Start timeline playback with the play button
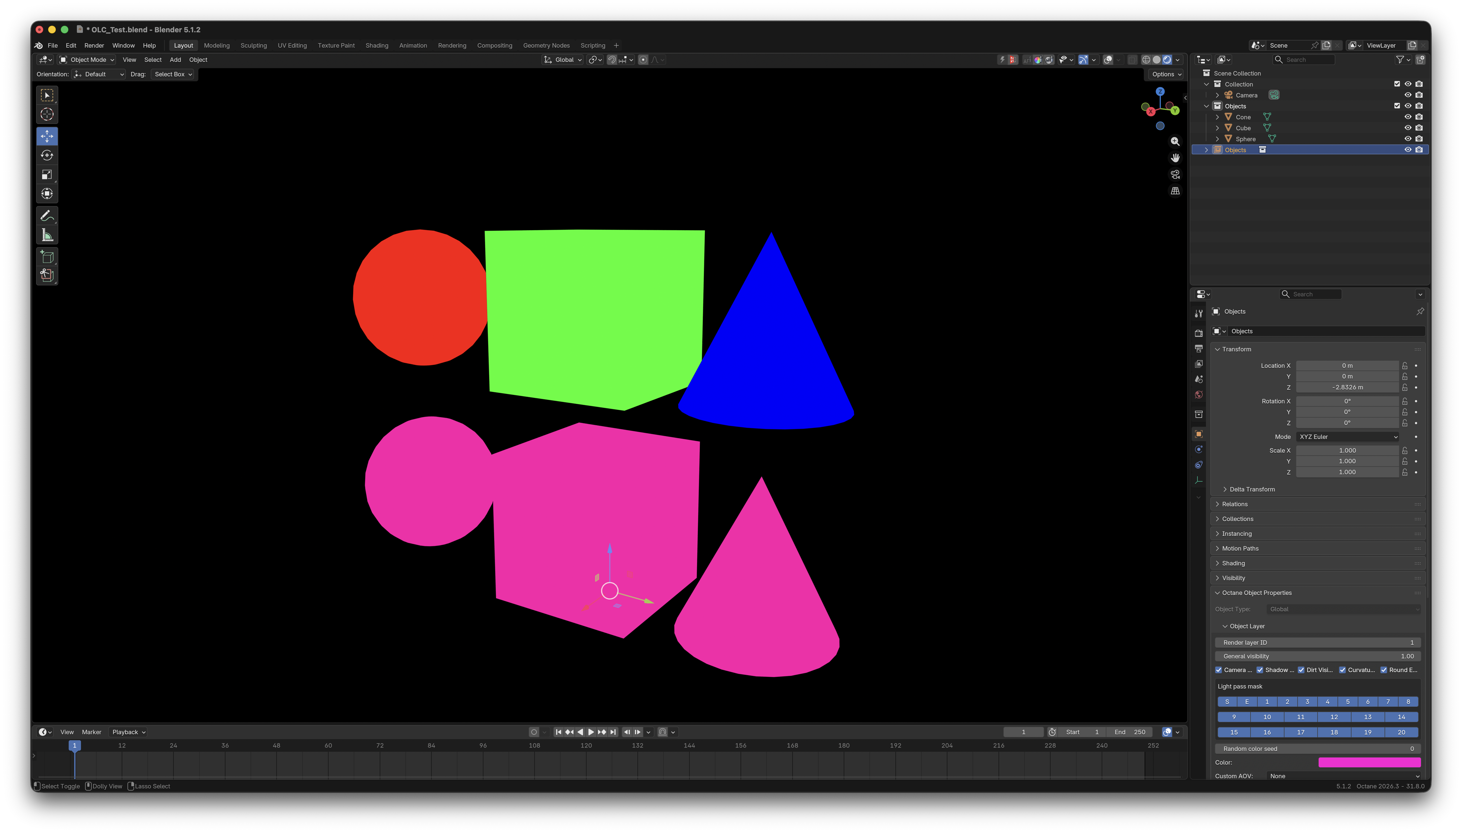The image size is (1462, 833). click(591, 732)
